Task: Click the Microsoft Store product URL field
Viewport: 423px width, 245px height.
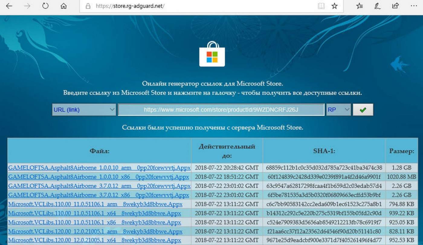Action: click(221, 110)
